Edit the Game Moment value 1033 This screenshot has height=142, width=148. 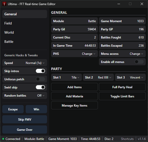(140, 21)
